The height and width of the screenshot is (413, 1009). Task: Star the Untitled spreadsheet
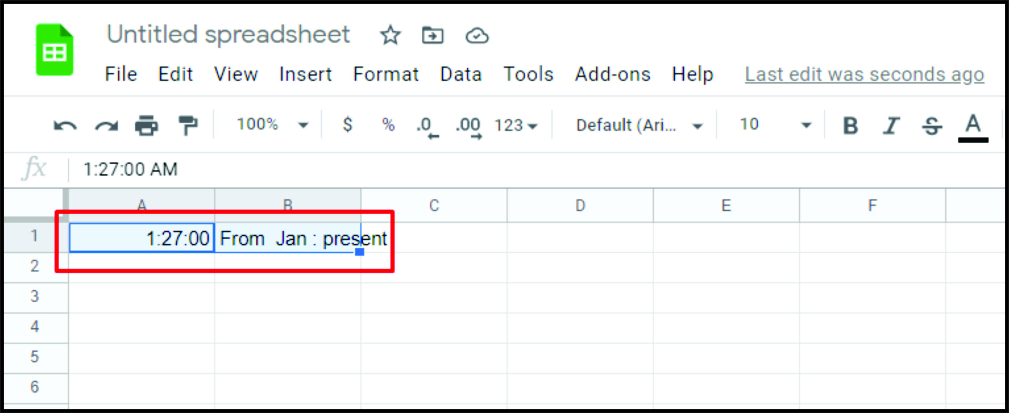(390, 35)
